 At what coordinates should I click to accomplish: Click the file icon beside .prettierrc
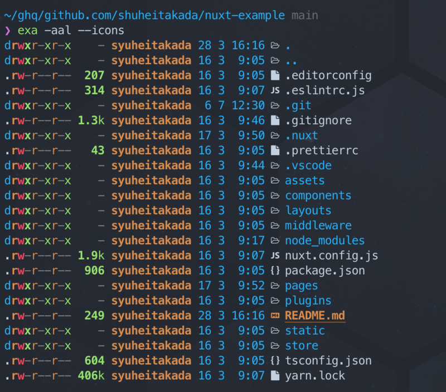[x=275, y=150]
